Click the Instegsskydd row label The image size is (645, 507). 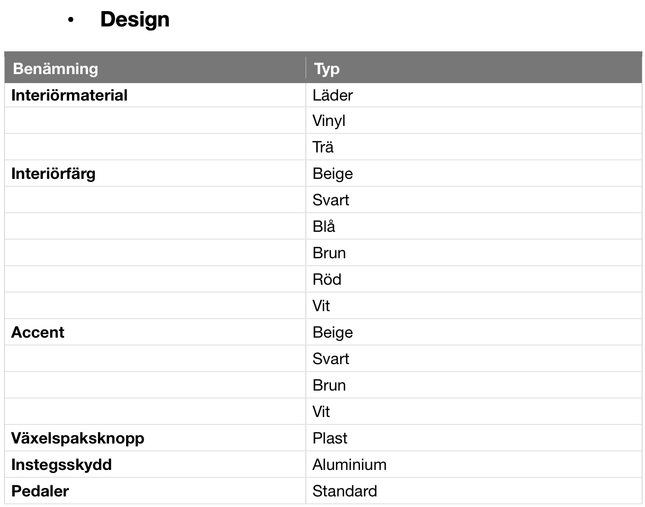pos(61,465)
